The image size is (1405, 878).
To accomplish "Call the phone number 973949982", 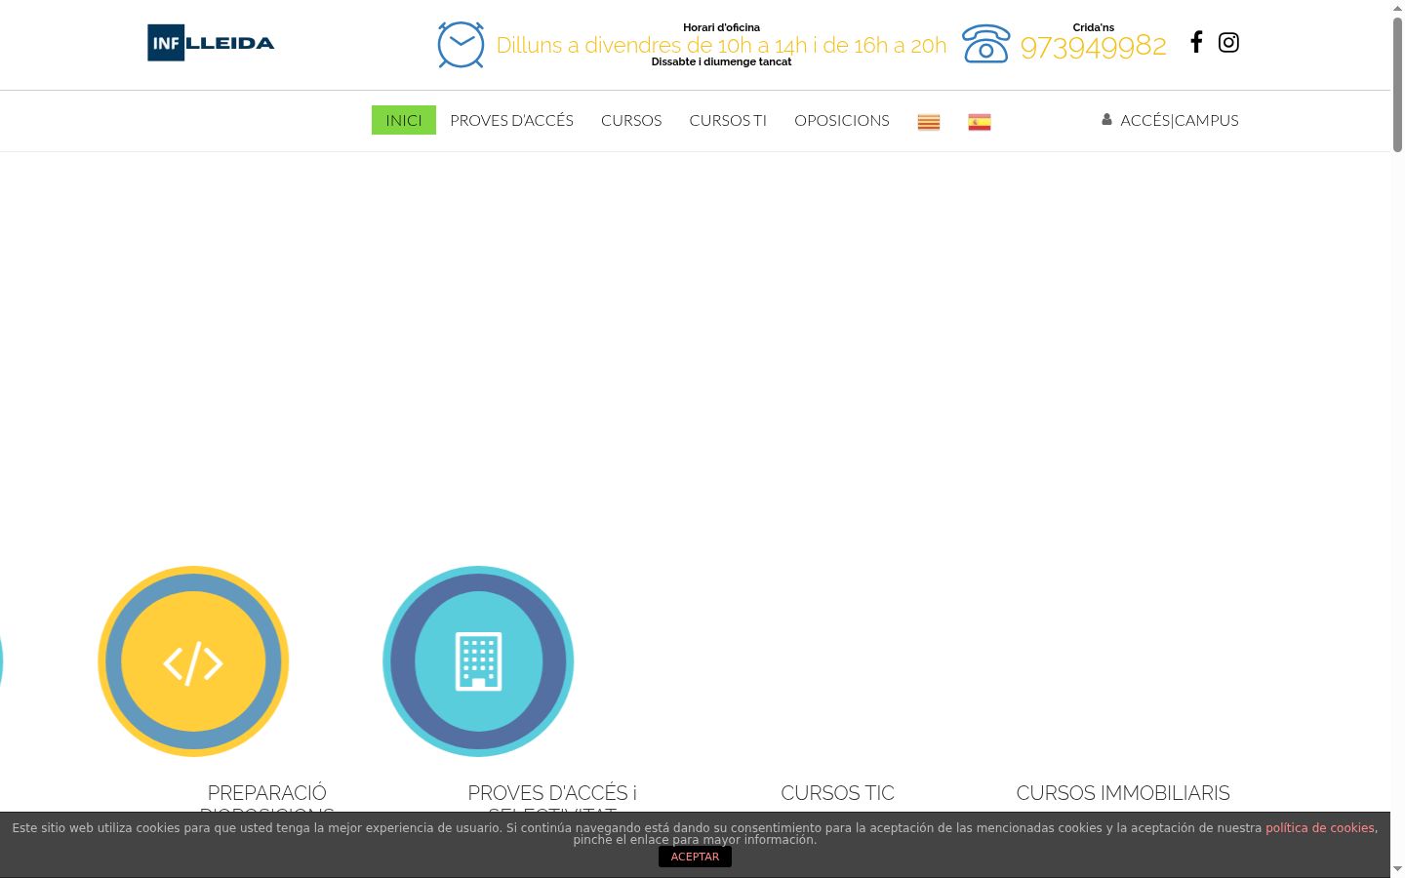I will point(1093,46).
